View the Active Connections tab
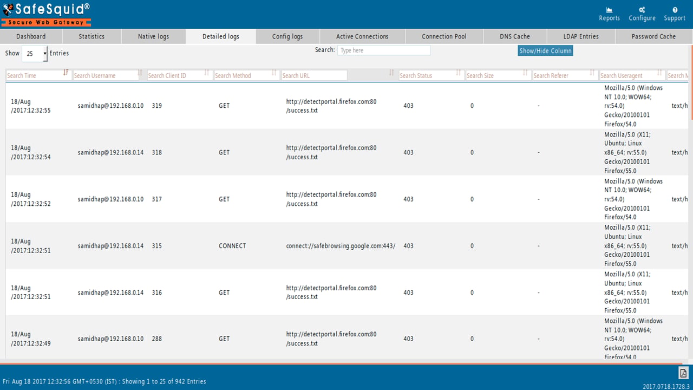 (x=362, y=36)
